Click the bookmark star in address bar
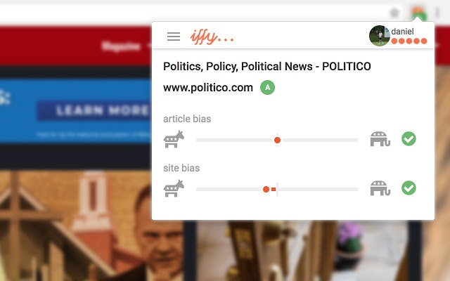 tap(394, 13)
